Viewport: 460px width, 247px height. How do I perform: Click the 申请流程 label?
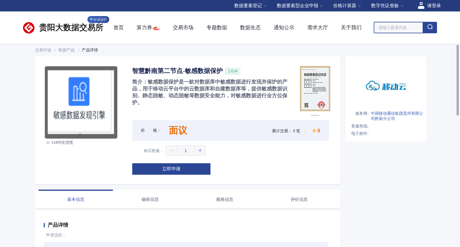(x=56, y=235)
